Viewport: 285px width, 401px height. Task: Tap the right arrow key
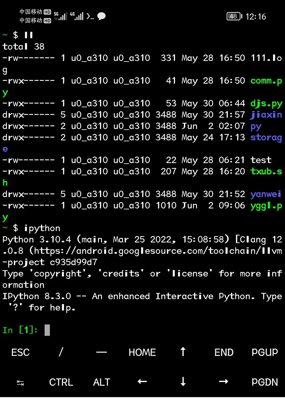[x=224, y=381]
